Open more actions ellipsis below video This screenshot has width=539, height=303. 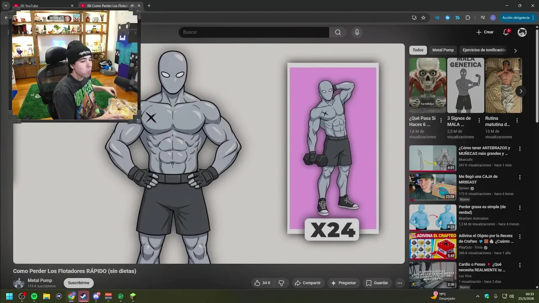click(400, 283)
